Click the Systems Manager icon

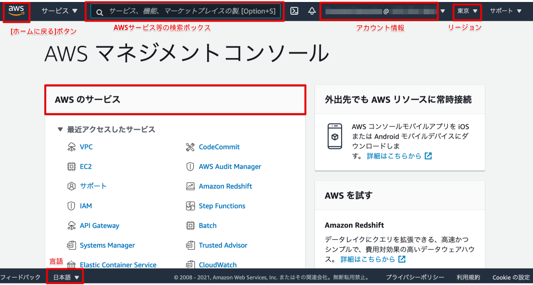(x=71, y=245)
